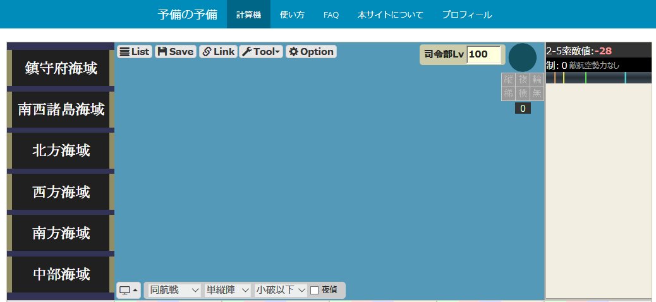
Task: Open the 西方海域 map area
Action: tap(61, 192)
